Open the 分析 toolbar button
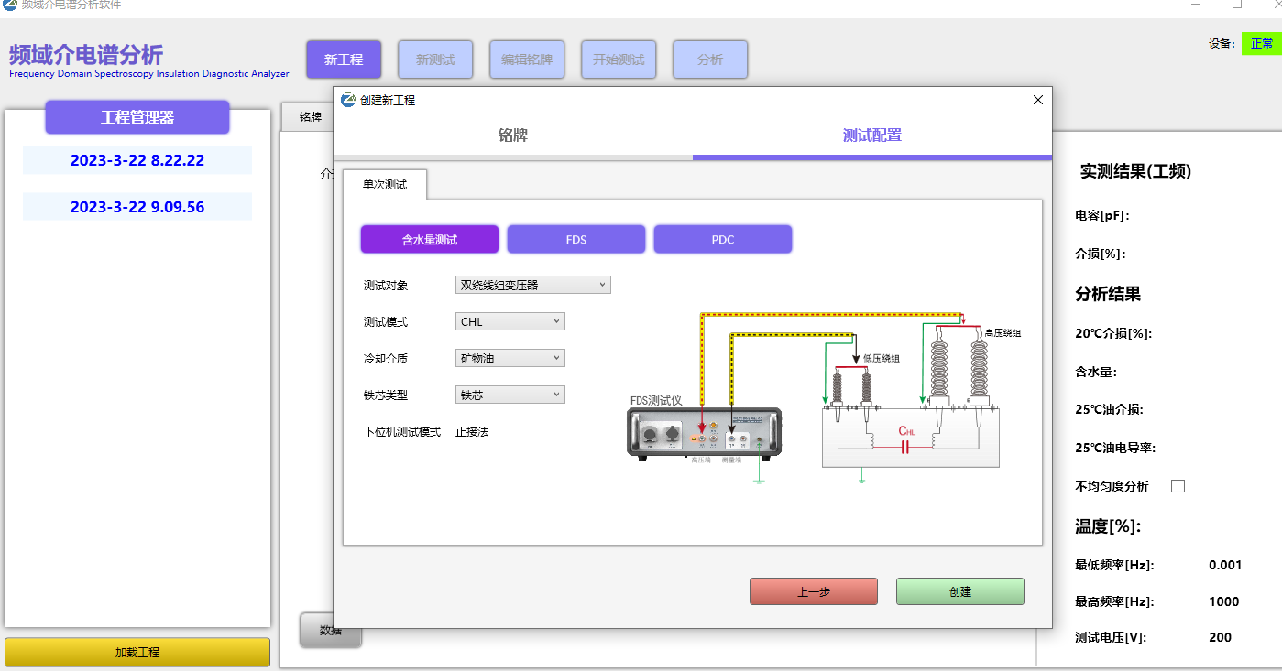The image size is (1282, 671). 710,60
